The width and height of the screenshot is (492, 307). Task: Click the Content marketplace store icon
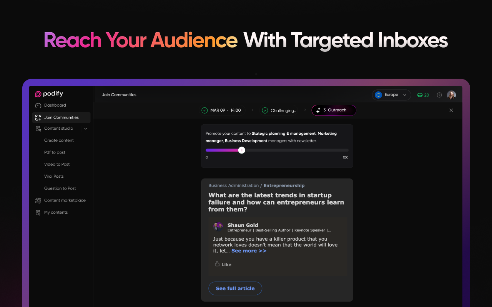[x=38, y=201]
